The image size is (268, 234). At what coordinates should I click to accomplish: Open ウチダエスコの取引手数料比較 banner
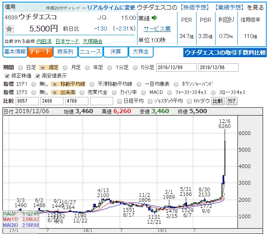[225, 53]
